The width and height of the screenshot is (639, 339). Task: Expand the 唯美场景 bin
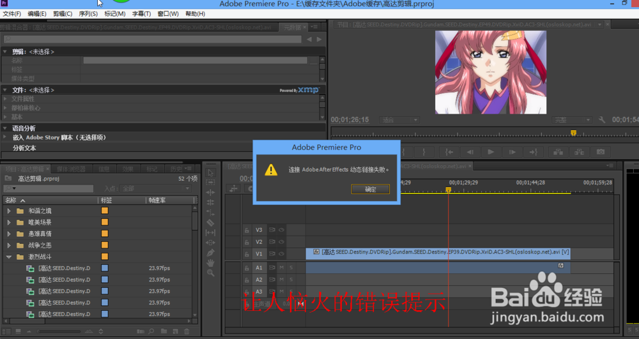(9, 222)
